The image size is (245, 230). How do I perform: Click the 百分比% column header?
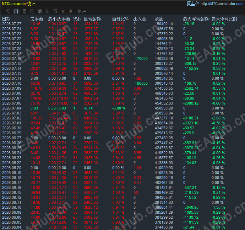pos(120,19)
